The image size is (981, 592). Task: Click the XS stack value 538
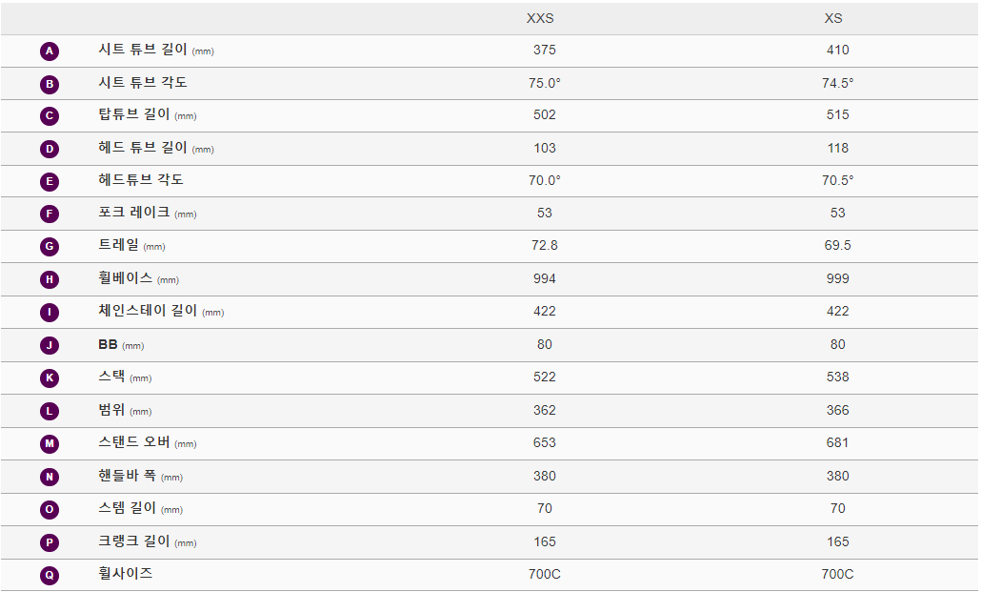coord(837,377)
